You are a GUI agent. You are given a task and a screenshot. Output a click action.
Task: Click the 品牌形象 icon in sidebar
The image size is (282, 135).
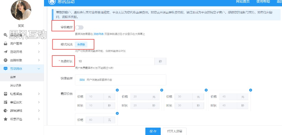point(5,60)
